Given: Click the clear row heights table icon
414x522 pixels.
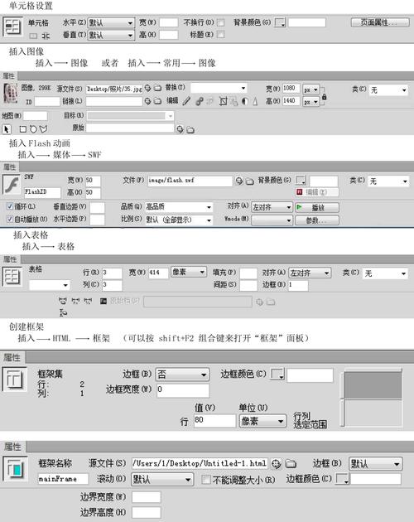Looking at the screenshot, I should 63,312.
